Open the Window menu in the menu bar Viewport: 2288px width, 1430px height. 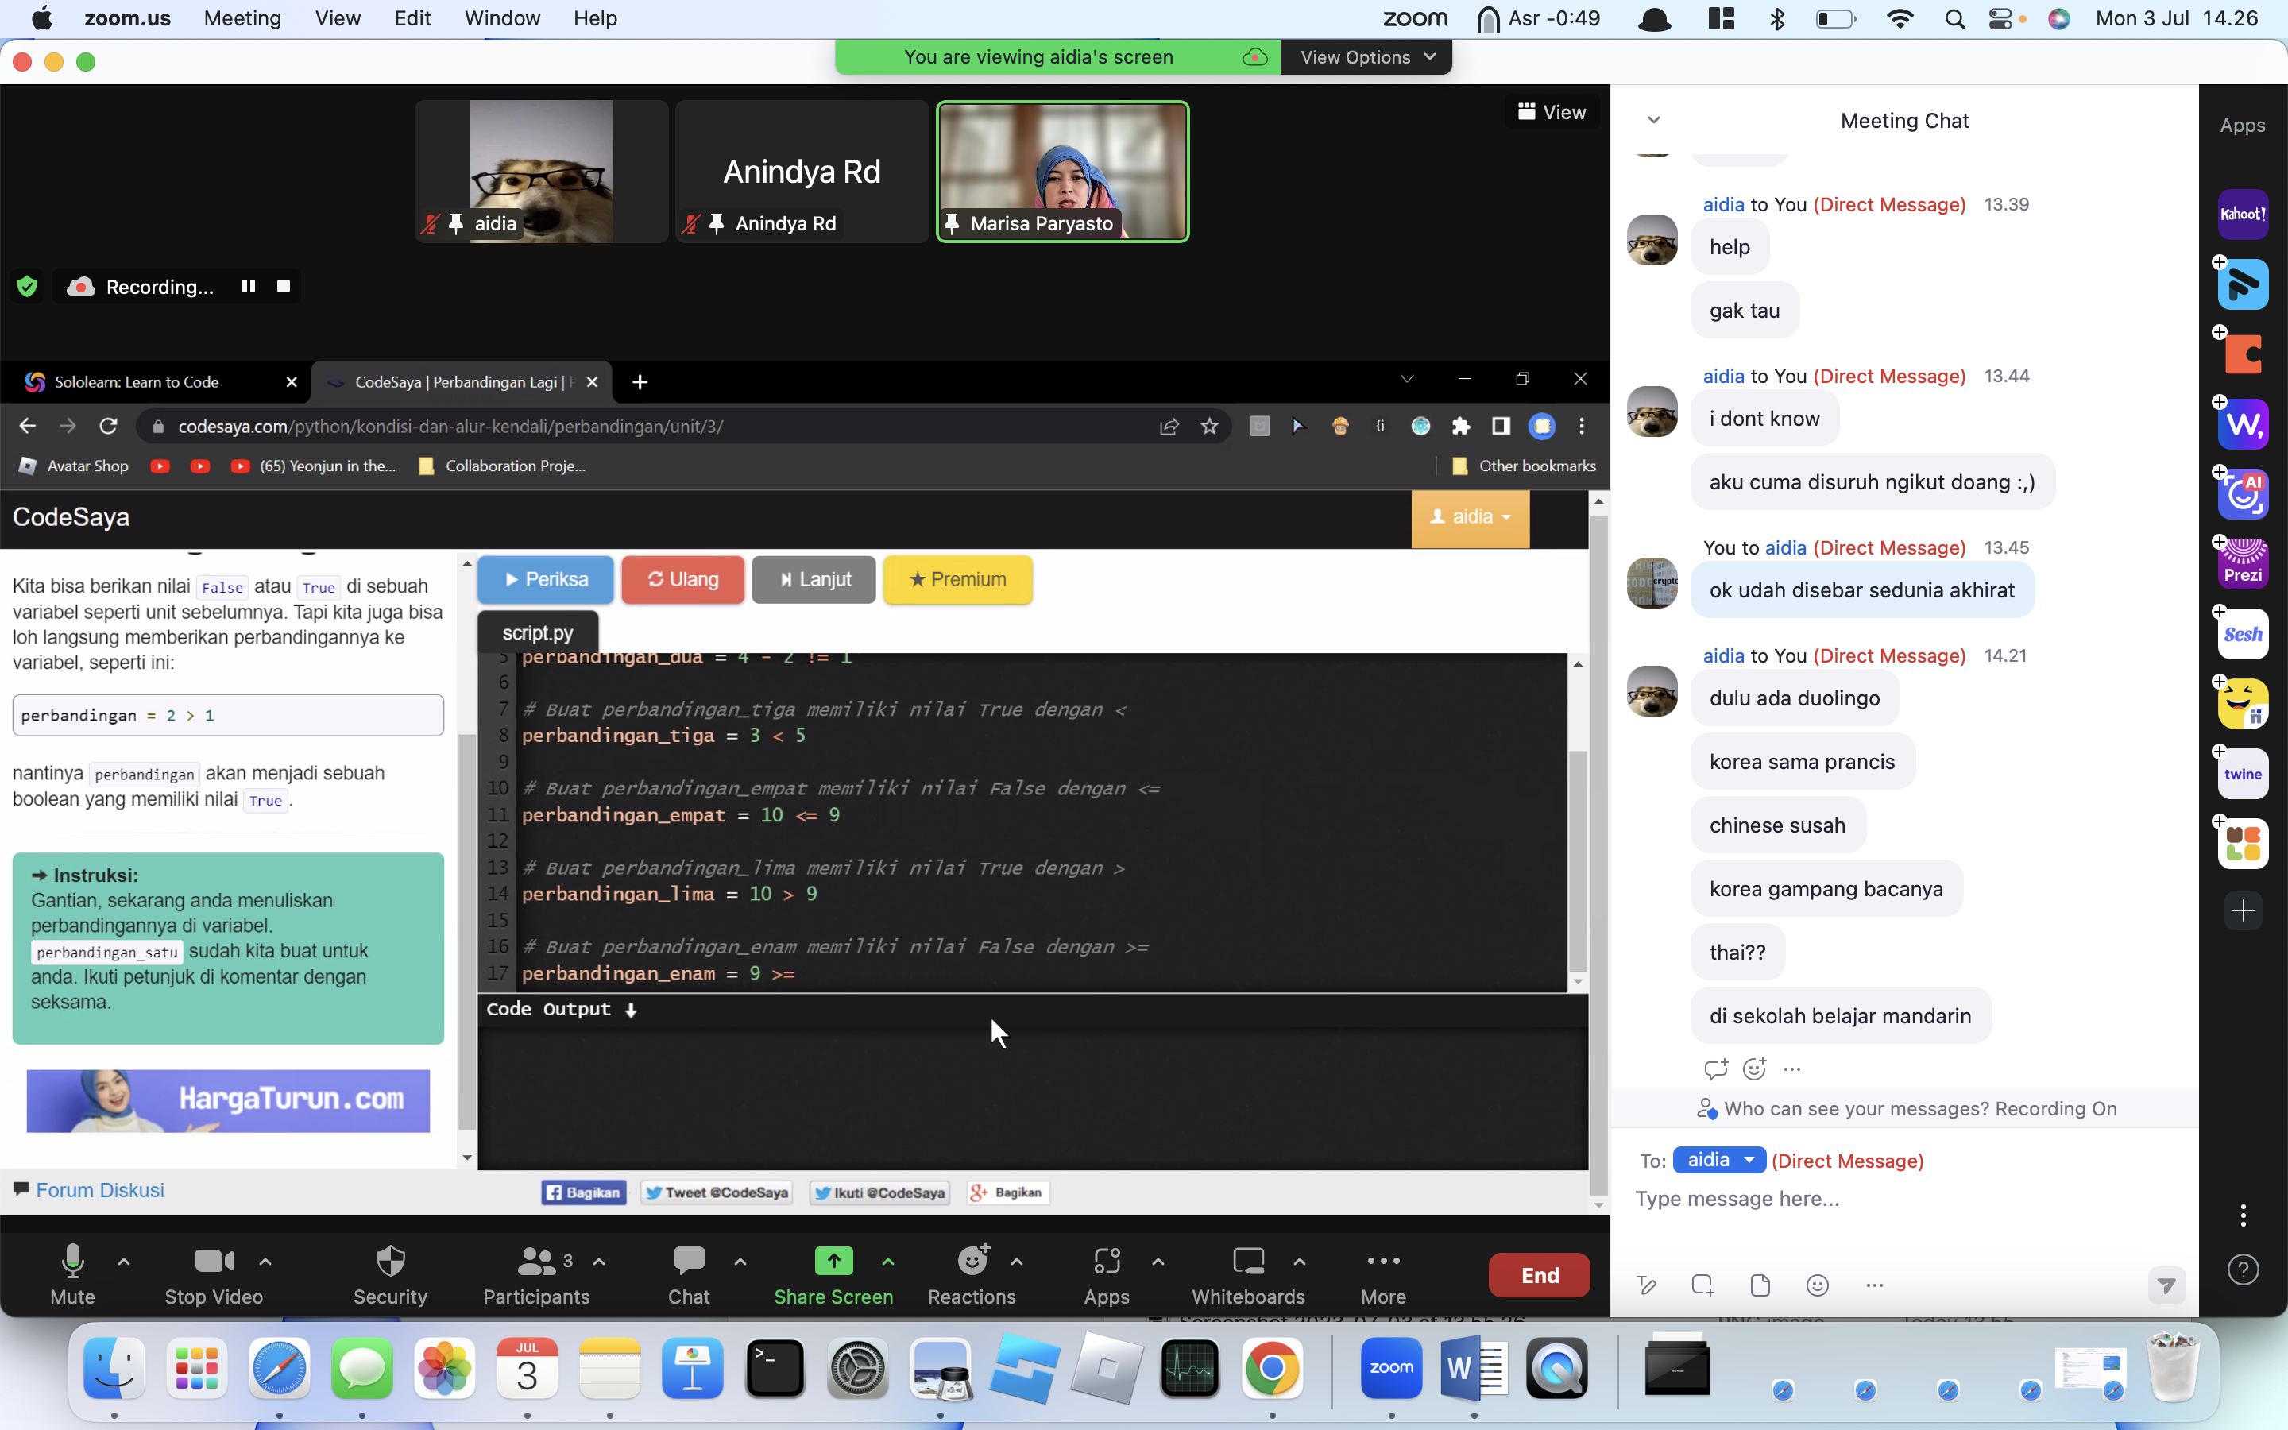point(502,18)
